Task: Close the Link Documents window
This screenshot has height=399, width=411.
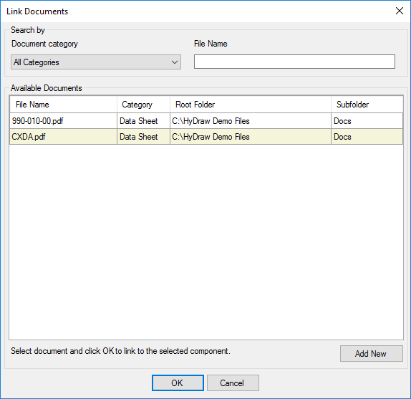Action: click(x=400, y=11)
